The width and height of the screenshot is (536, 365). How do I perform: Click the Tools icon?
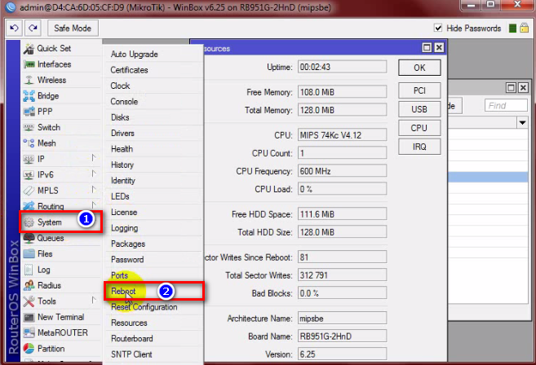29,301
